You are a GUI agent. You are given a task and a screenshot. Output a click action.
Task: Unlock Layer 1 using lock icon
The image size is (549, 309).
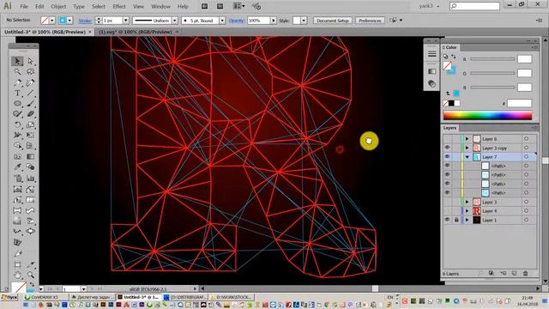pos(456,220)
